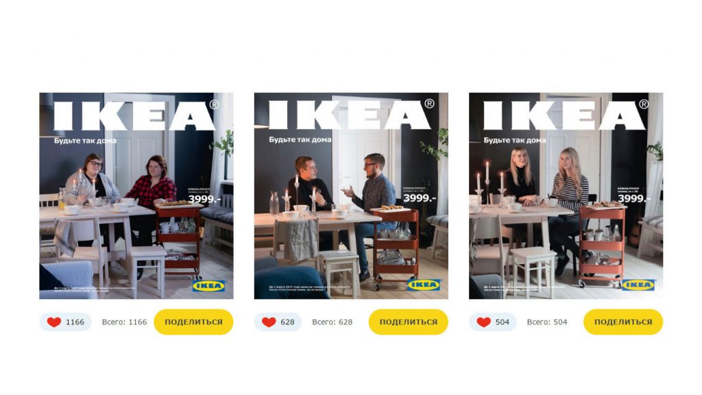
Task: Click the large white IKEA title on two-men cover
Action: tap(349, 115)
